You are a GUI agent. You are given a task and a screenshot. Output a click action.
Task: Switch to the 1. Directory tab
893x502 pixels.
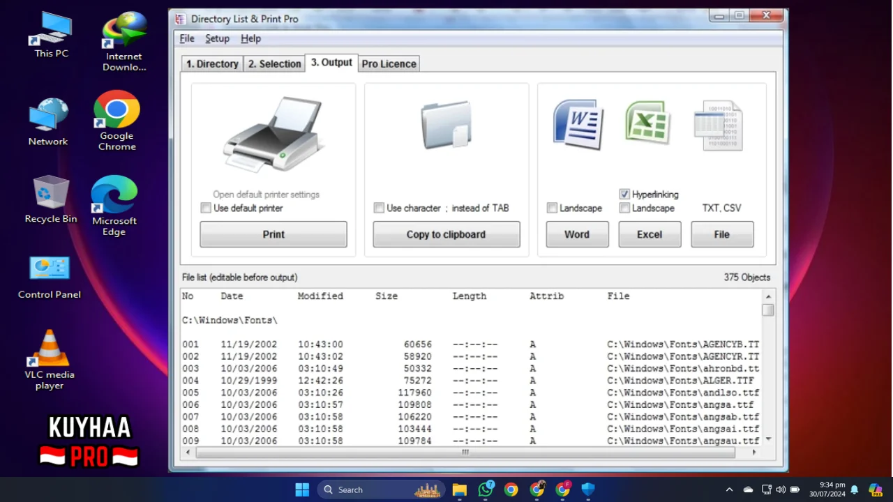pos(212,63)
